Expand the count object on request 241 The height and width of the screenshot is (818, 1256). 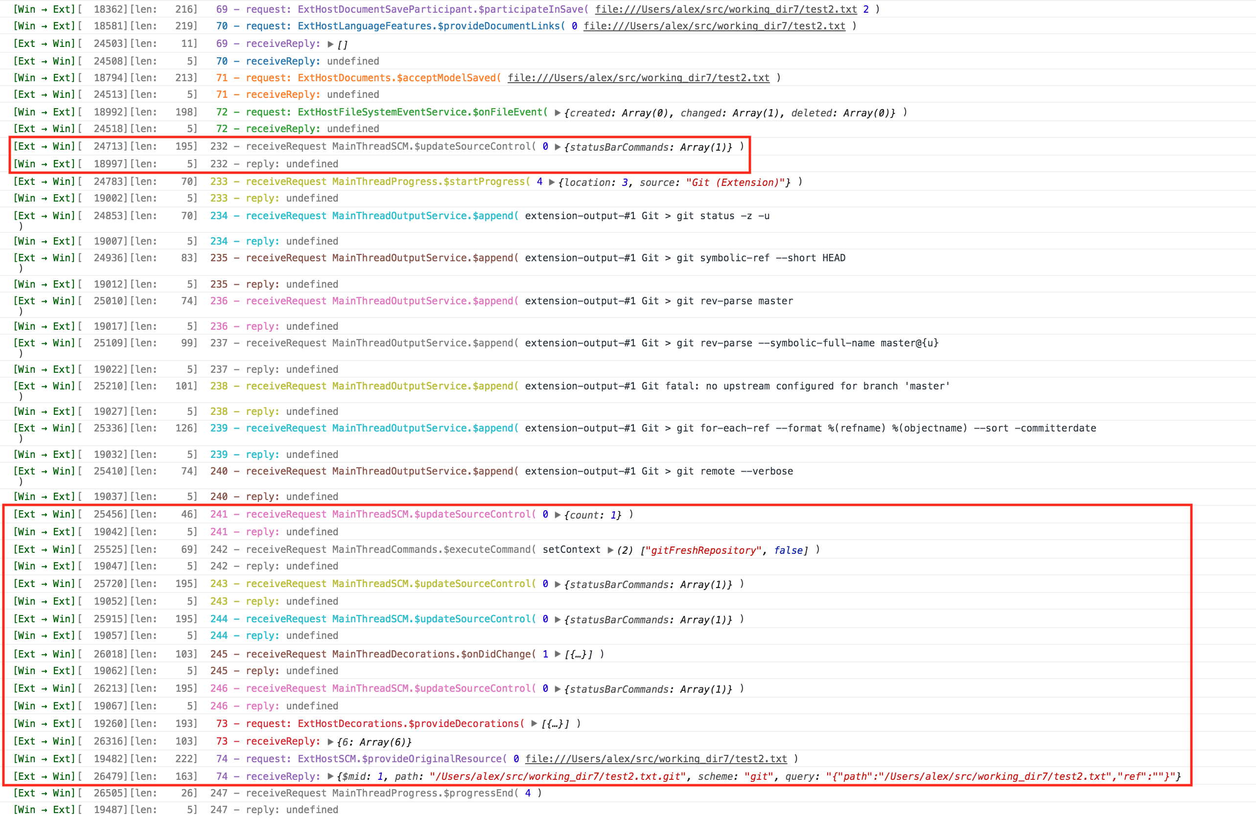[x=558, y=514]
